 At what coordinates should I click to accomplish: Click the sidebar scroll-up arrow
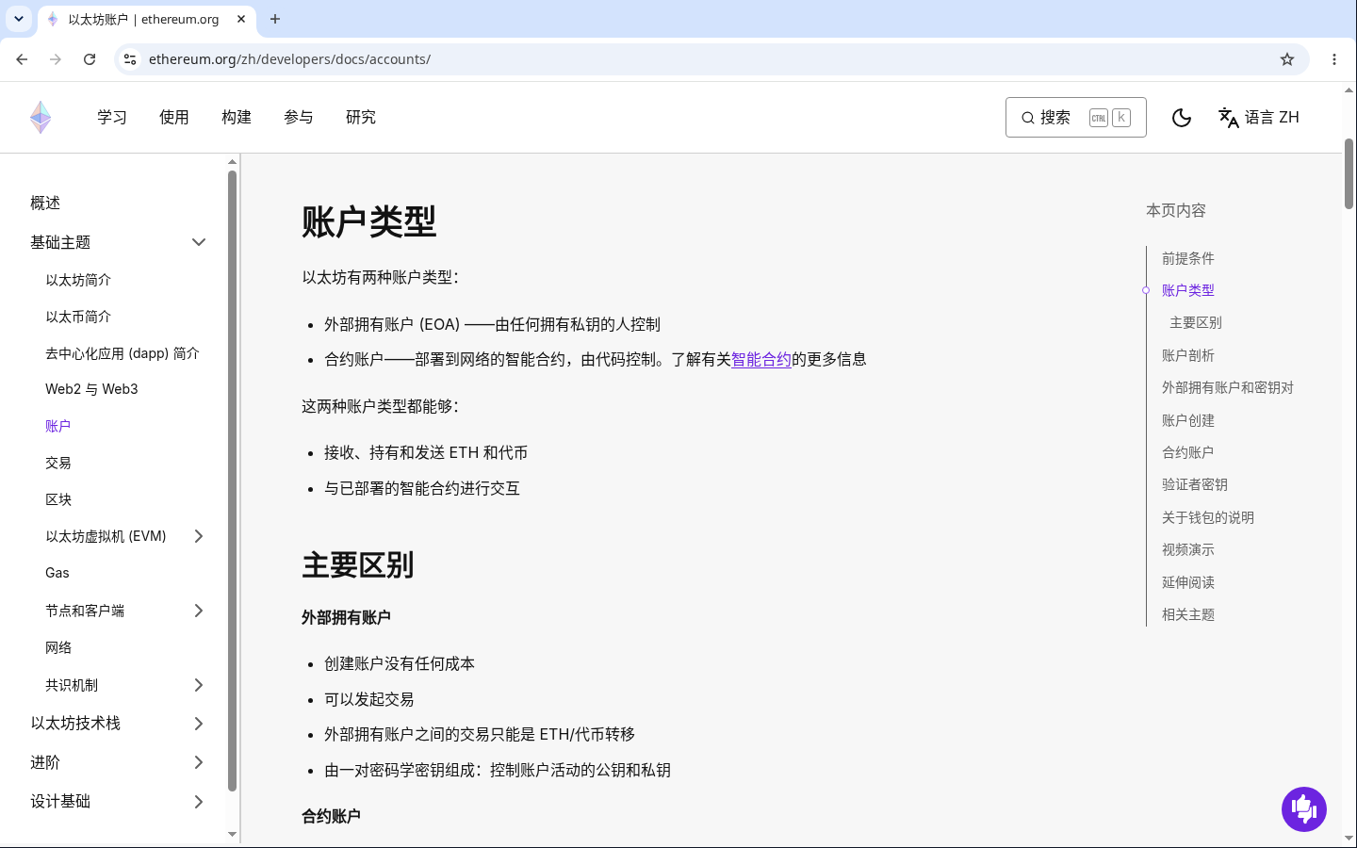coord(232,162)
